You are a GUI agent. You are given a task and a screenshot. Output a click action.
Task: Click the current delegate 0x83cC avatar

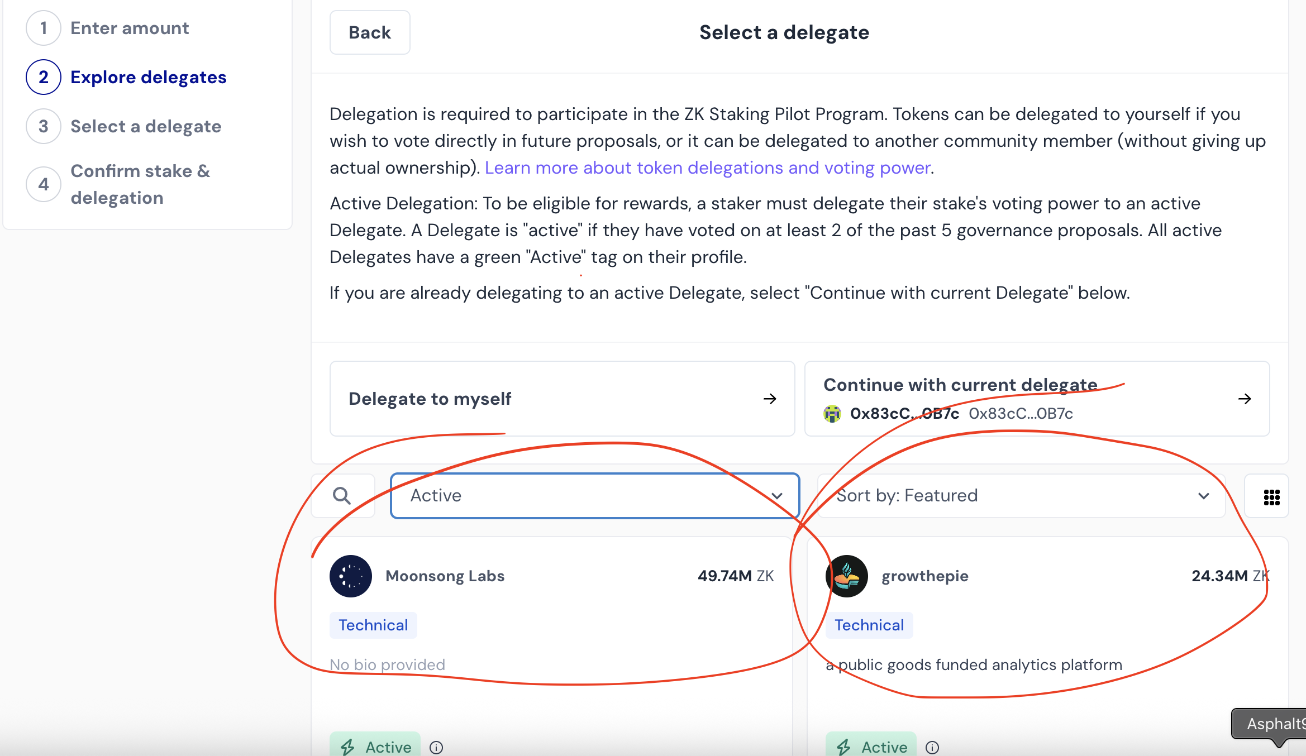tap(832, 414)
